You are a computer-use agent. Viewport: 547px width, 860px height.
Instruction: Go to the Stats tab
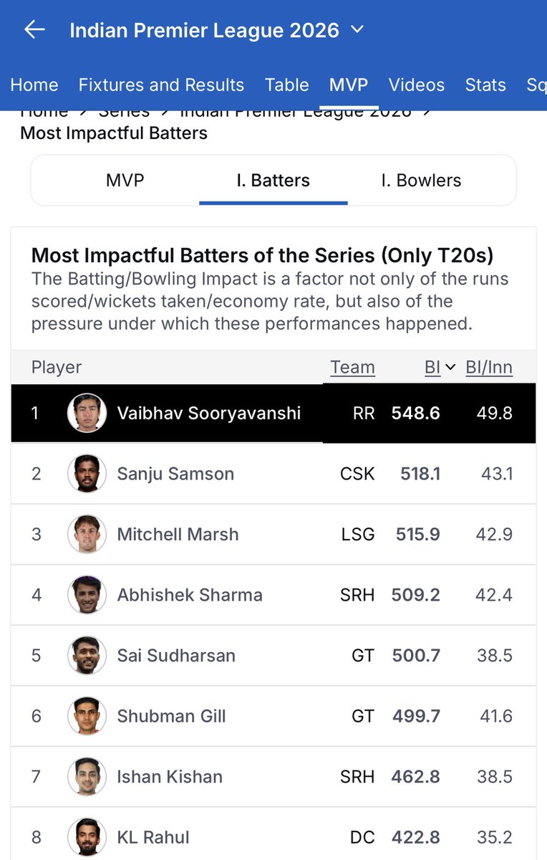485,85
